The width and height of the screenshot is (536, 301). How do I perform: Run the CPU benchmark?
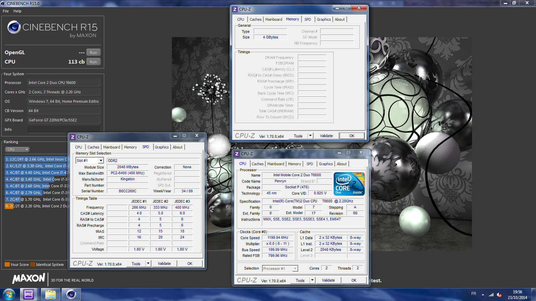tap(93, 62)
